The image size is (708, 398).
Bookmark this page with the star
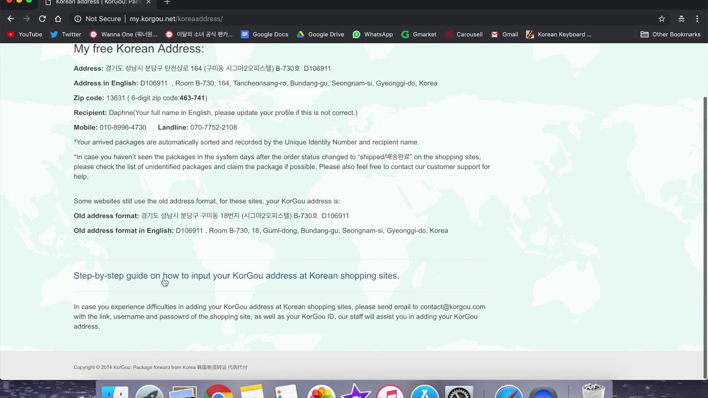662,19
